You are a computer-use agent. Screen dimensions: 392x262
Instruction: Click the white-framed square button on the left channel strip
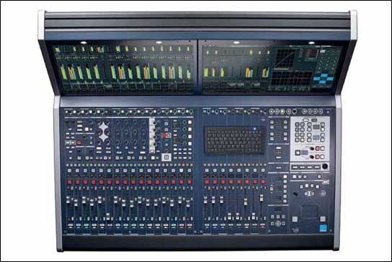pos(166,157)
